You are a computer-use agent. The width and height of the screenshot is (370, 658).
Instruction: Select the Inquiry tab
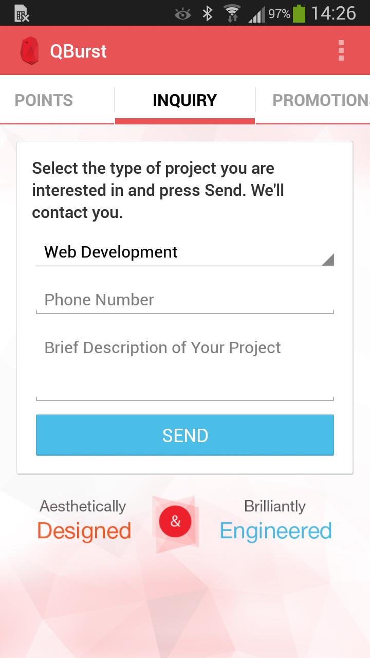coord(185,100)
